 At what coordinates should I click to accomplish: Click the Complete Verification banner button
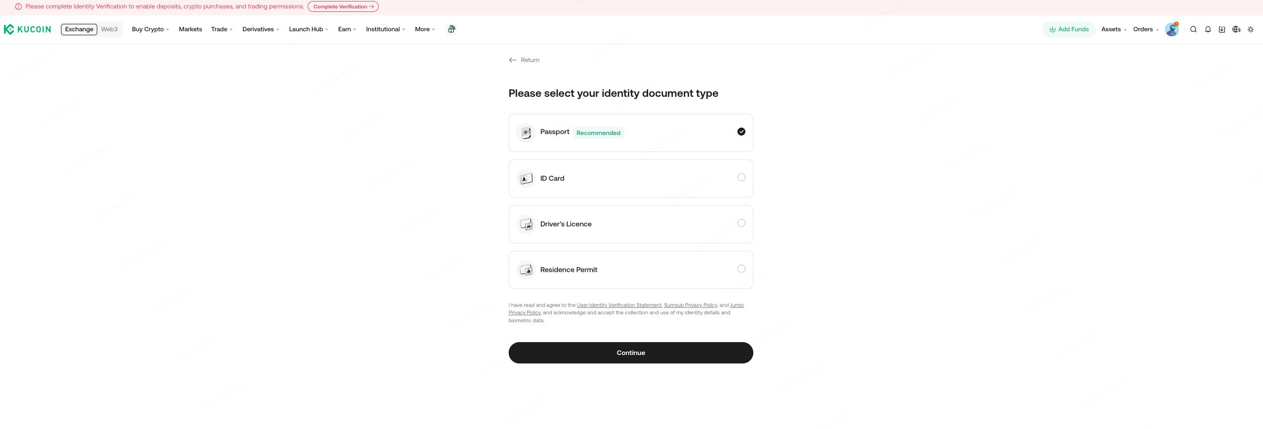343,6
